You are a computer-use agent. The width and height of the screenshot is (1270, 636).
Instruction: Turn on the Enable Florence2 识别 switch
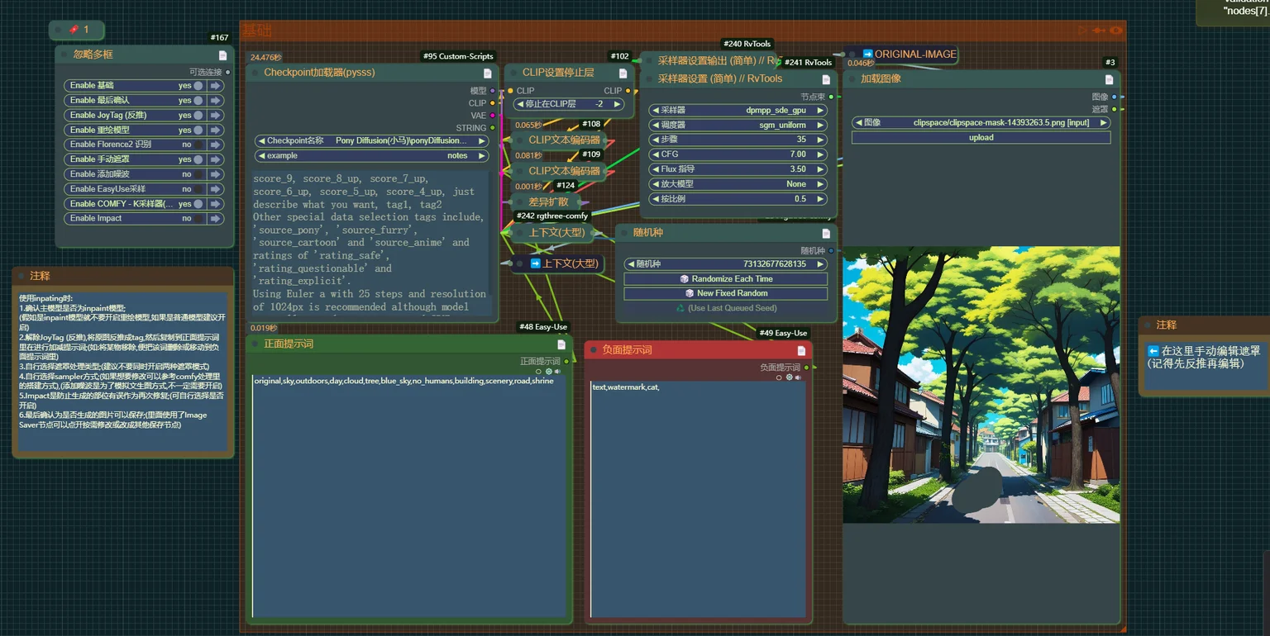pos(198,145)
